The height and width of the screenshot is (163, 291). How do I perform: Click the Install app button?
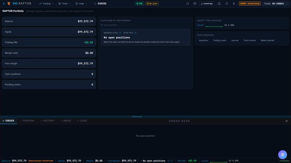click(207, 4)
